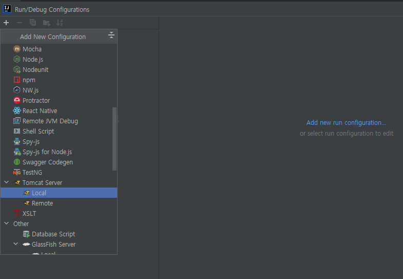
Task: Click the Copy Configuration toolbar icon
Action: point(33,23)
